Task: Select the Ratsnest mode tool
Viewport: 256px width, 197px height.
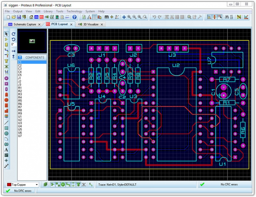Action: [6, 66]
